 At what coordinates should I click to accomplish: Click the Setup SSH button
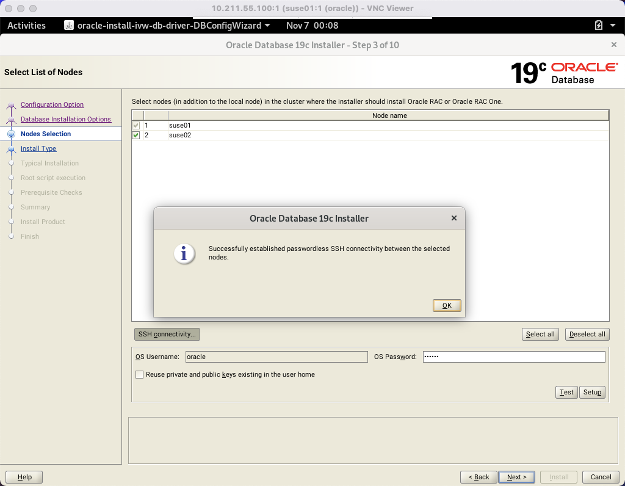point(592,393)
